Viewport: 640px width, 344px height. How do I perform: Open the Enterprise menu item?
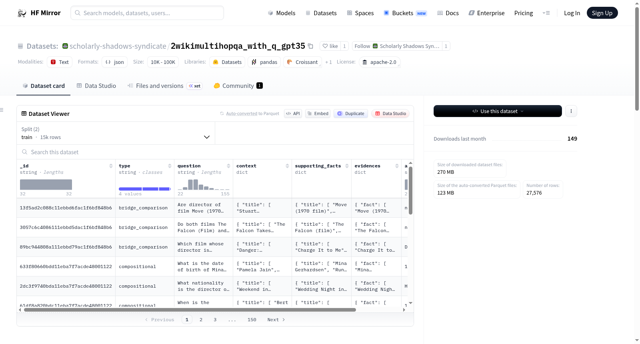pos(486,13)
